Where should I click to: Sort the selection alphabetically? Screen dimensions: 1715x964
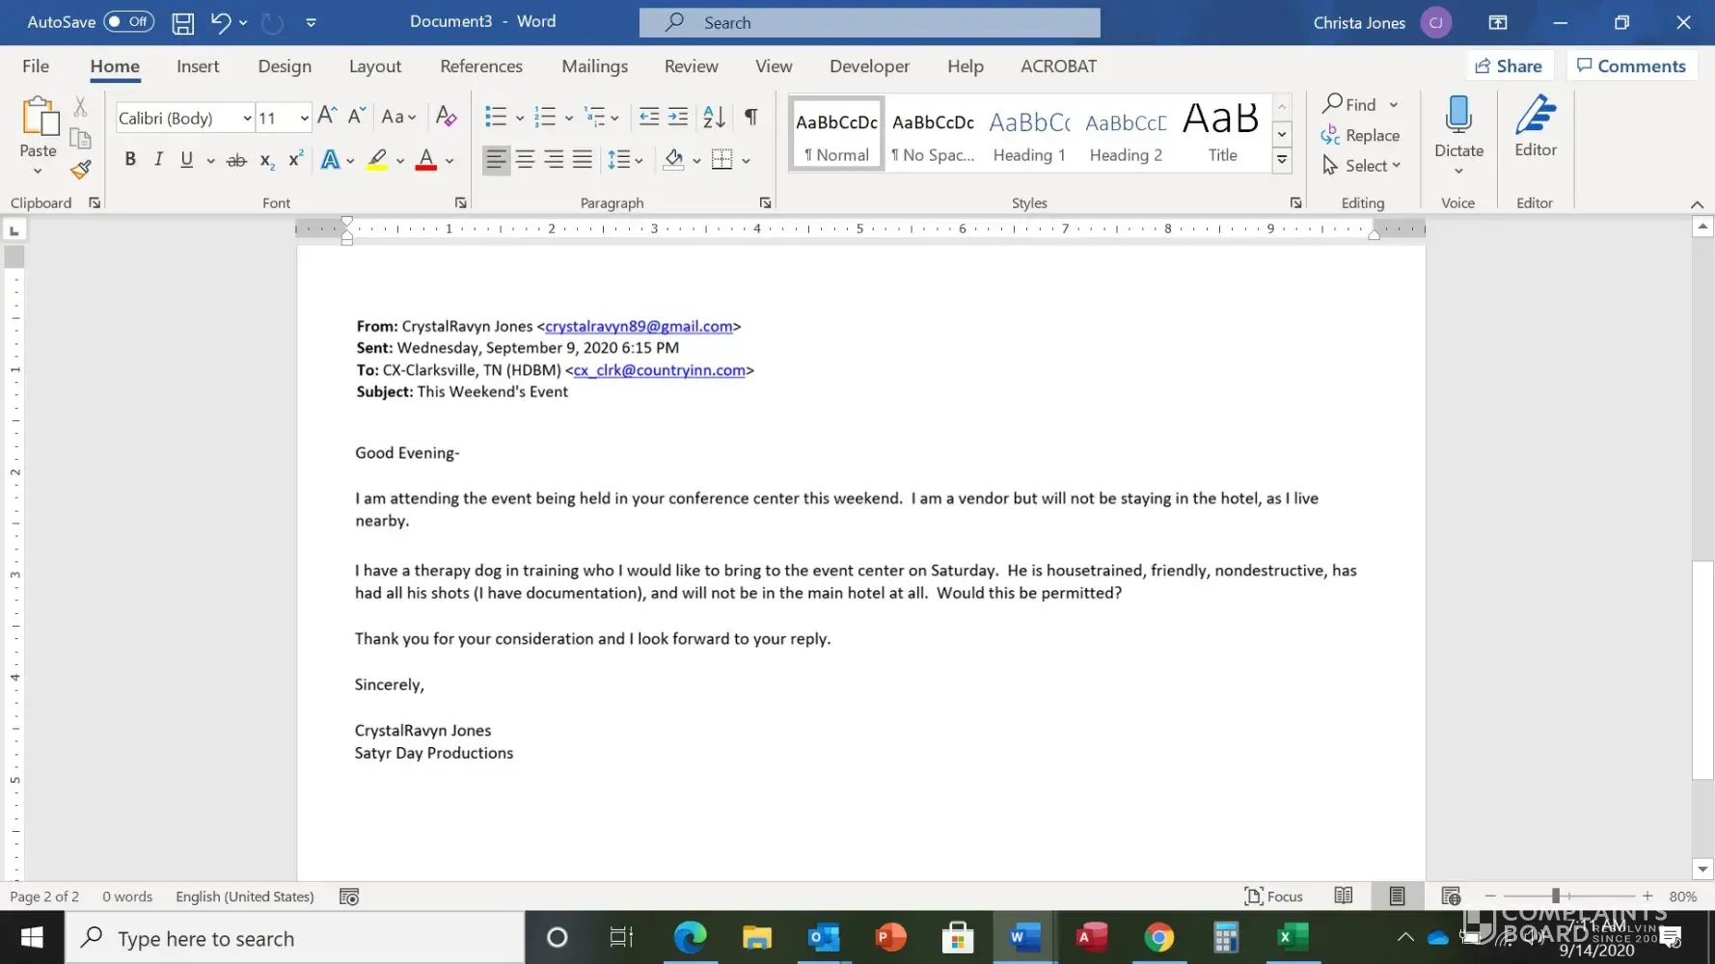point(714,117)
